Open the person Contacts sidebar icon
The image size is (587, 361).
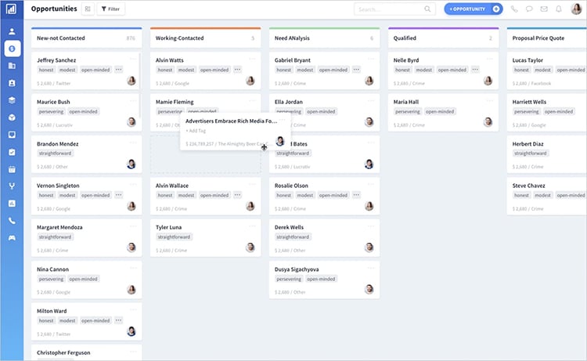pos(12,31)
